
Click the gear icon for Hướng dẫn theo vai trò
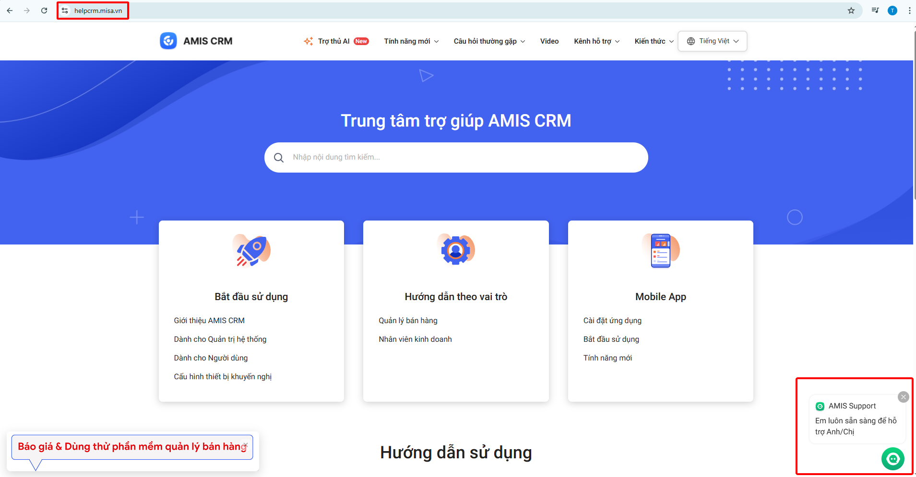click(x=456, y=250)
